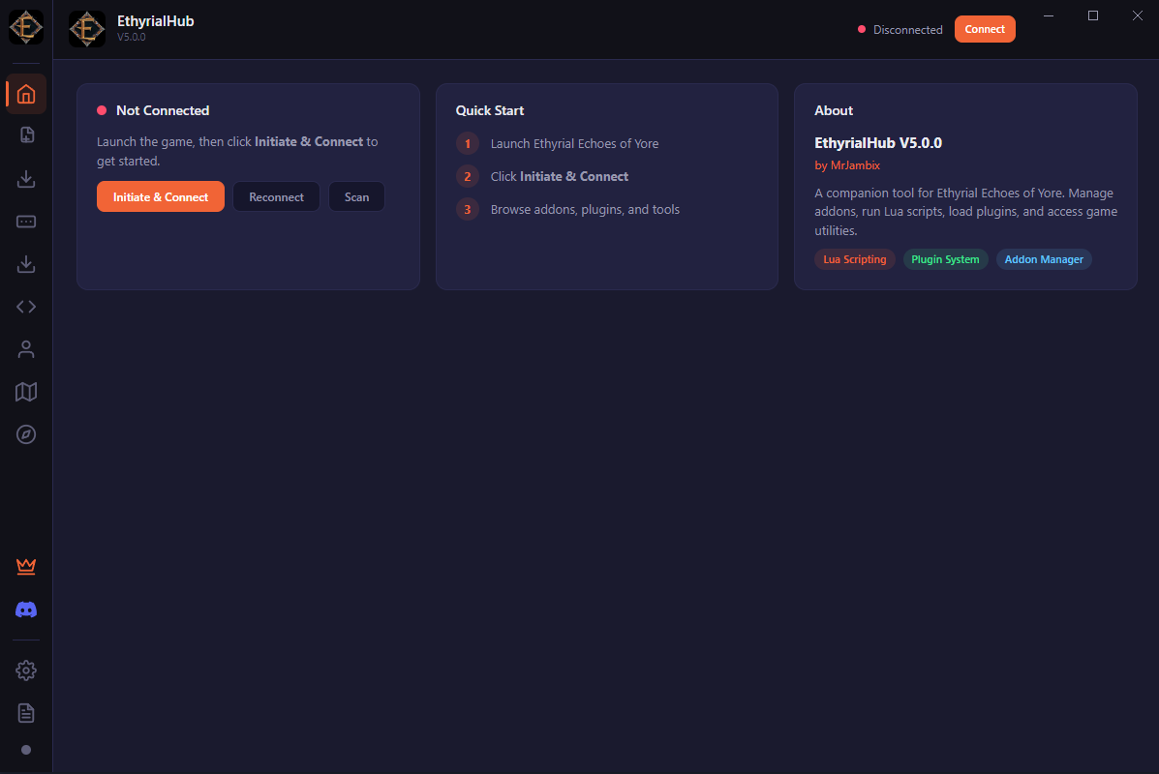
Task: Click the Reconnect button
Action: point(277,196)
